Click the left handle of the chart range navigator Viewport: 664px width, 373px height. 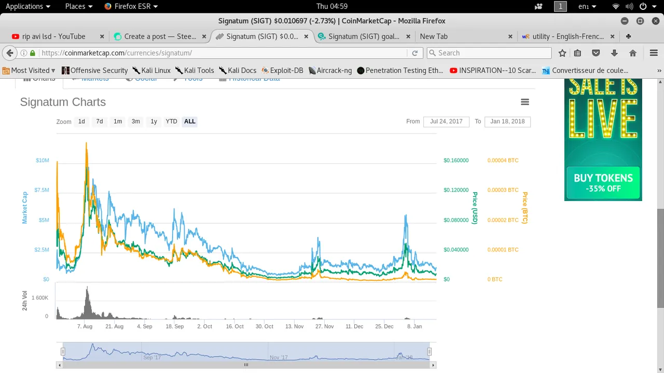(x=63, y=352)
